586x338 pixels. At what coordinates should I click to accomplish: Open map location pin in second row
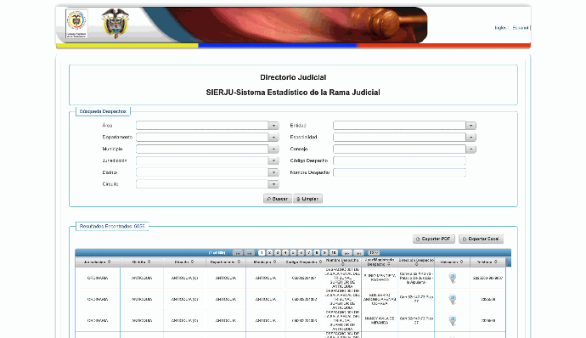pyautogui.click(x=453, y=299)
